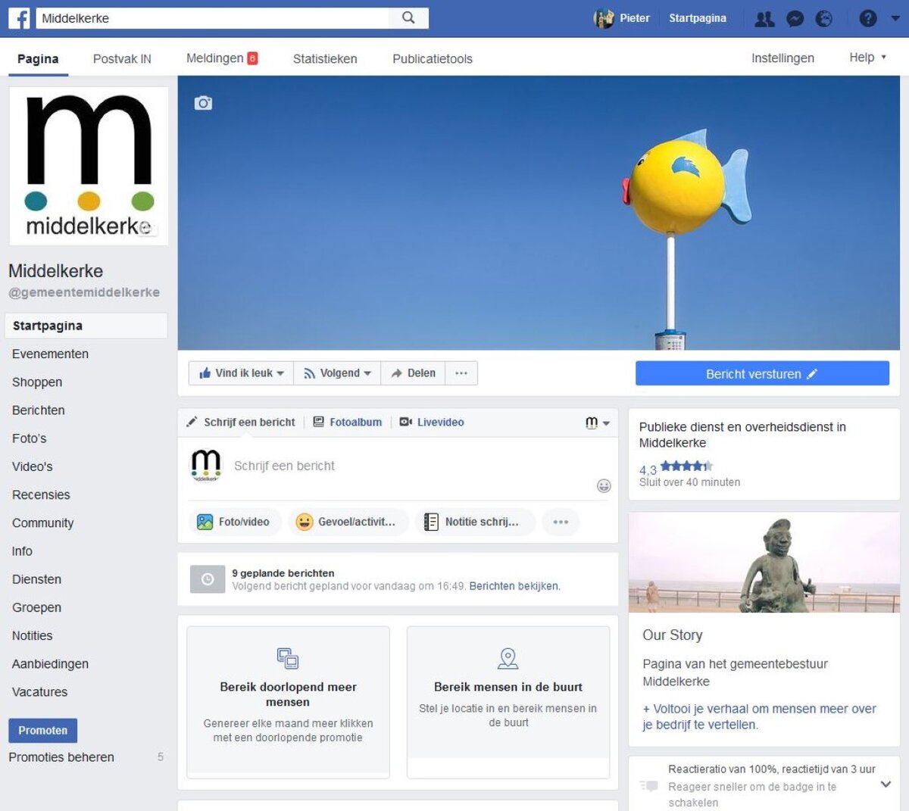Select Groepen in sidebar

coord(36,607)
